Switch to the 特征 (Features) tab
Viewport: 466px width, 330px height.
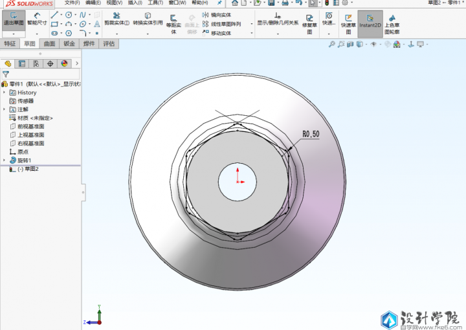[10, 44]
